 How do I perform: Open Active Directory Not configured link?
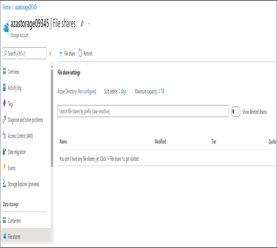87,91
